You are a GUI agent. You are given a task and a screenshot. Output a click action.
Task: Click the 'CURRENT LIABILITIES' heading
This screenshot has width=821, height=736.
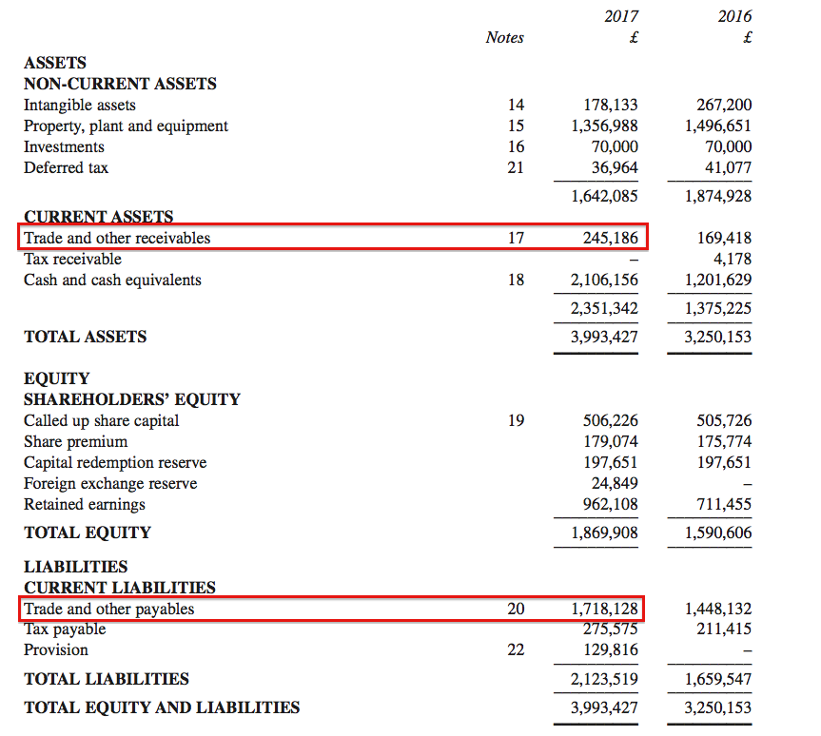[119, 588]
